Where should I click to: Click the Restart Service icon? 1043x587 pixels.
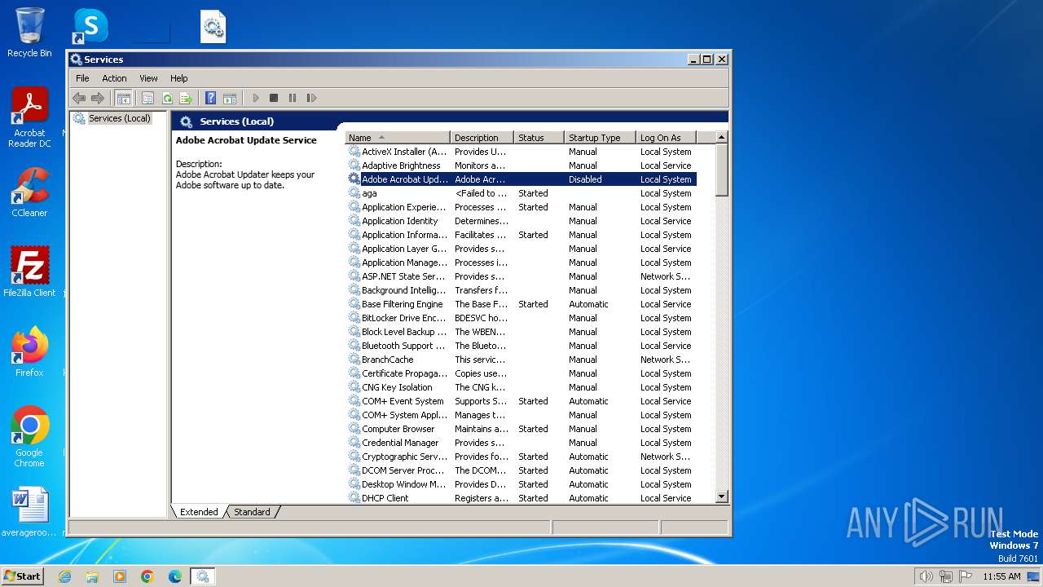311,98
